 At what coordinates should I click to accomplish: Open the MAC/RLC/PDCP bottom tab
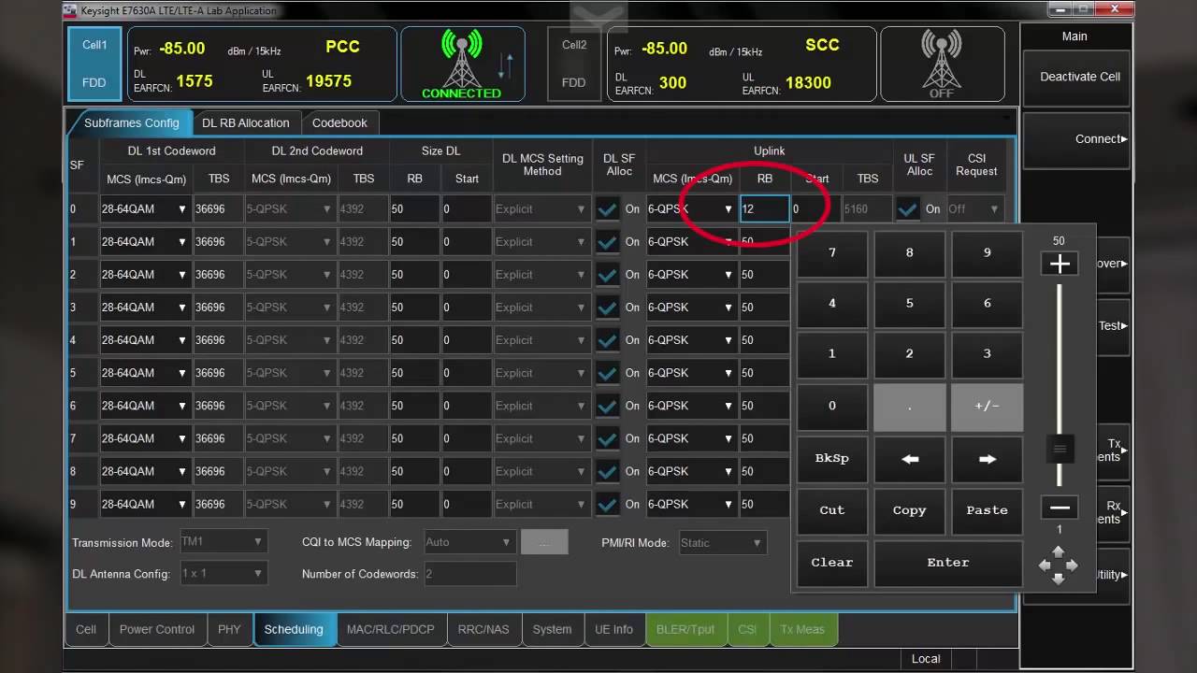[391, 629]
